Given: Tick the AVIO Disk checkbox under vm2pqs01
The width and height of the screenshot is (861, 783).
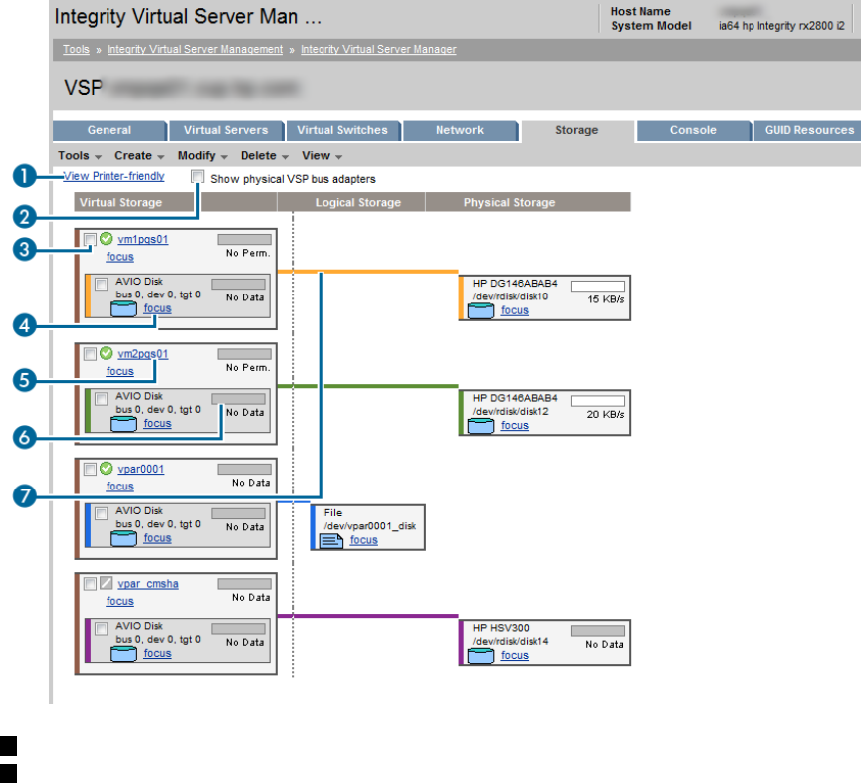Looking at the screenshot, I should (x=101, y=398).
